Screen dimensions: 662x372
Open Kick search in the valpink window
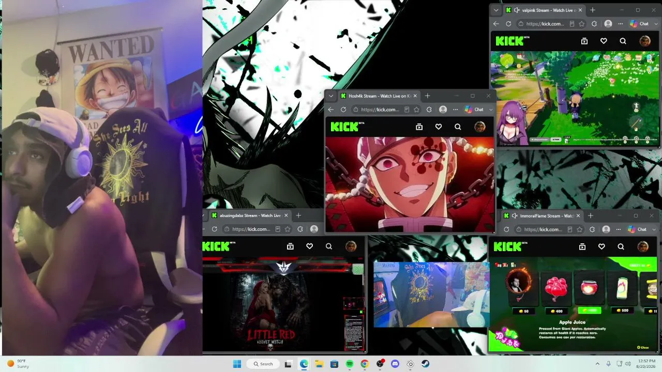point(623,41)
